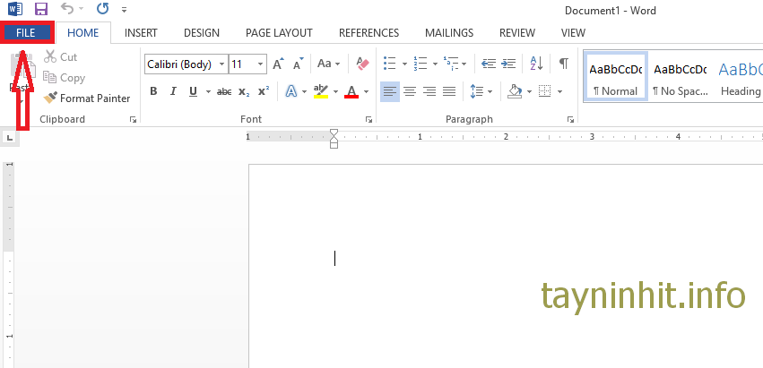This screenshot has height=368, width=763.
Task: Click the Save icon in quick access toolbar
Action: coord(40,11)
